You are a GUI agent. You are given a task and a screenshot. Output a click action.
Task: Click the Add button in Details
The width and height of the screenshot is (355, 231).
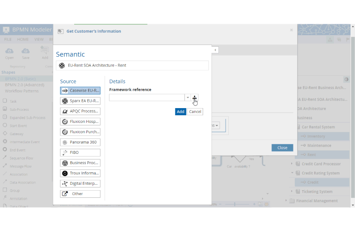click(x=180, y=112)
